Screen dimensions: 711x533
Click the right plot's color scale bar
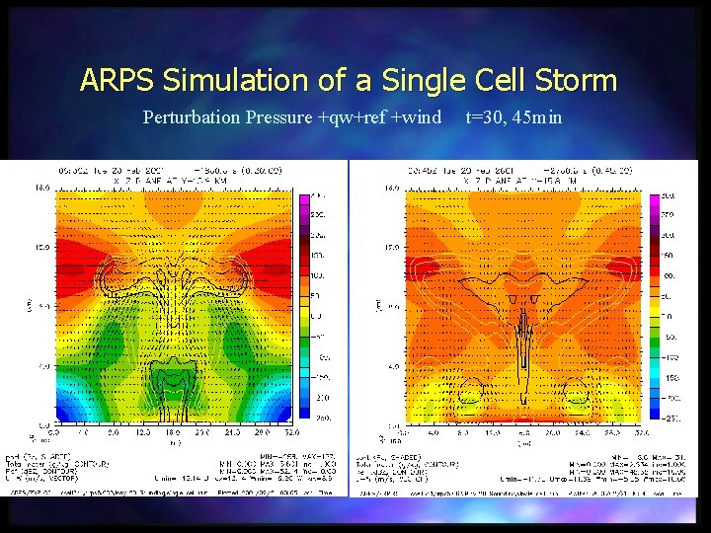click(655, 306)
